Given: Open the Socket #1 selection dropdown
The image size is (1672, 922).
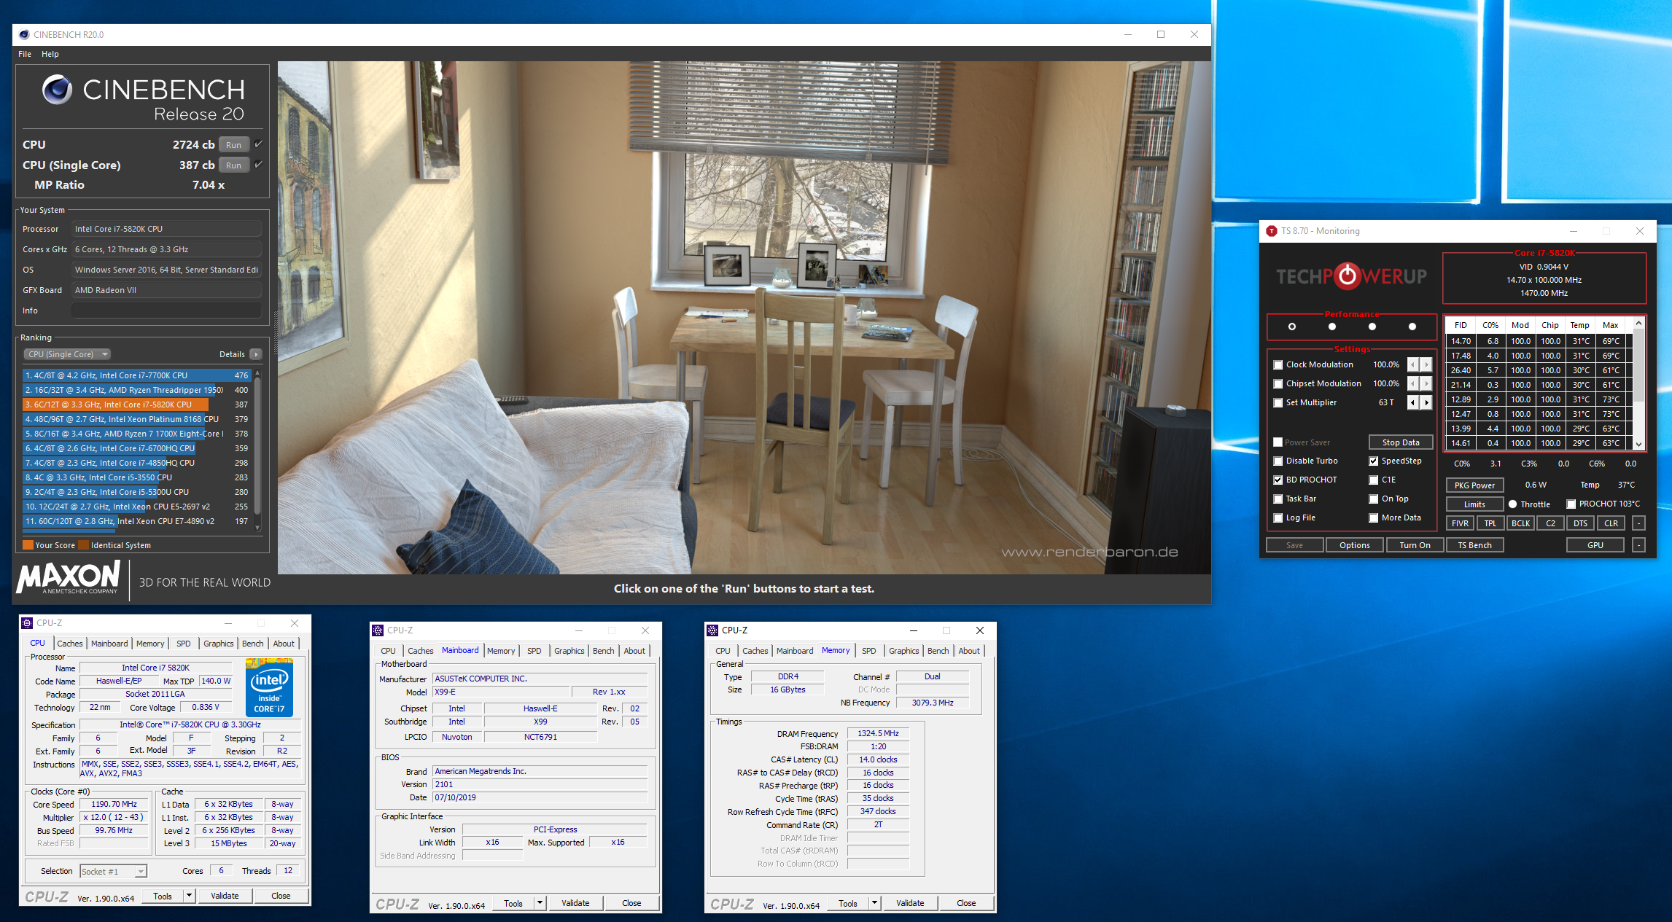Looking at the screenshot, I should click(141, 871).
